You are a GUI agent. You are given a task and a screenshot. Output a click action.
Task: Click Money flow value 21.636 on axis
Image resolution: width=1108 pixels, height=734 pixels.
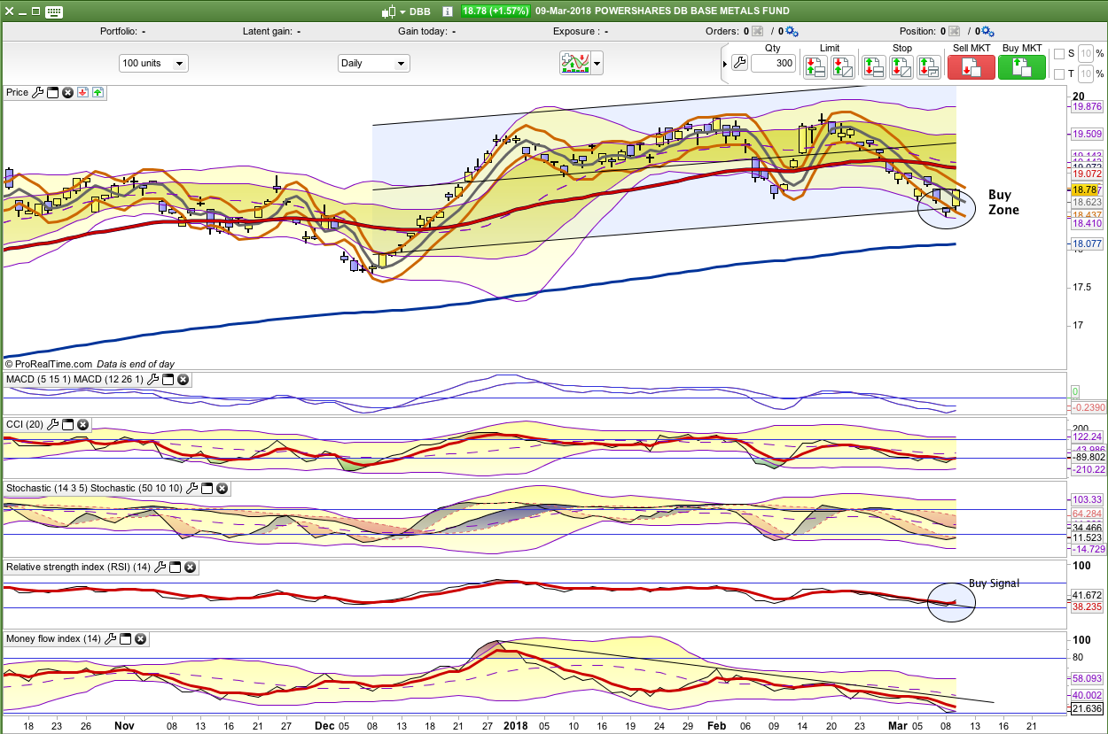click(1087, 709)
